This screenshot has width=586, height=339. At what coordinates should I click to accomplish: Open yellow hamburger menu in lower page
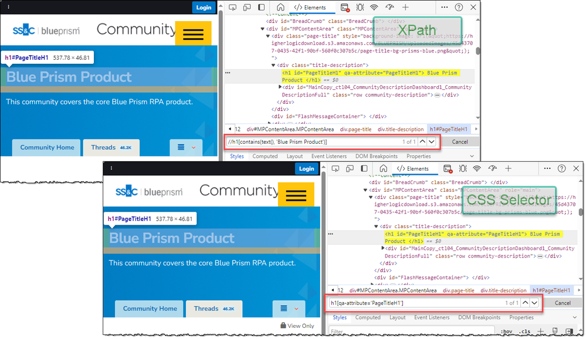click(296, 195)
